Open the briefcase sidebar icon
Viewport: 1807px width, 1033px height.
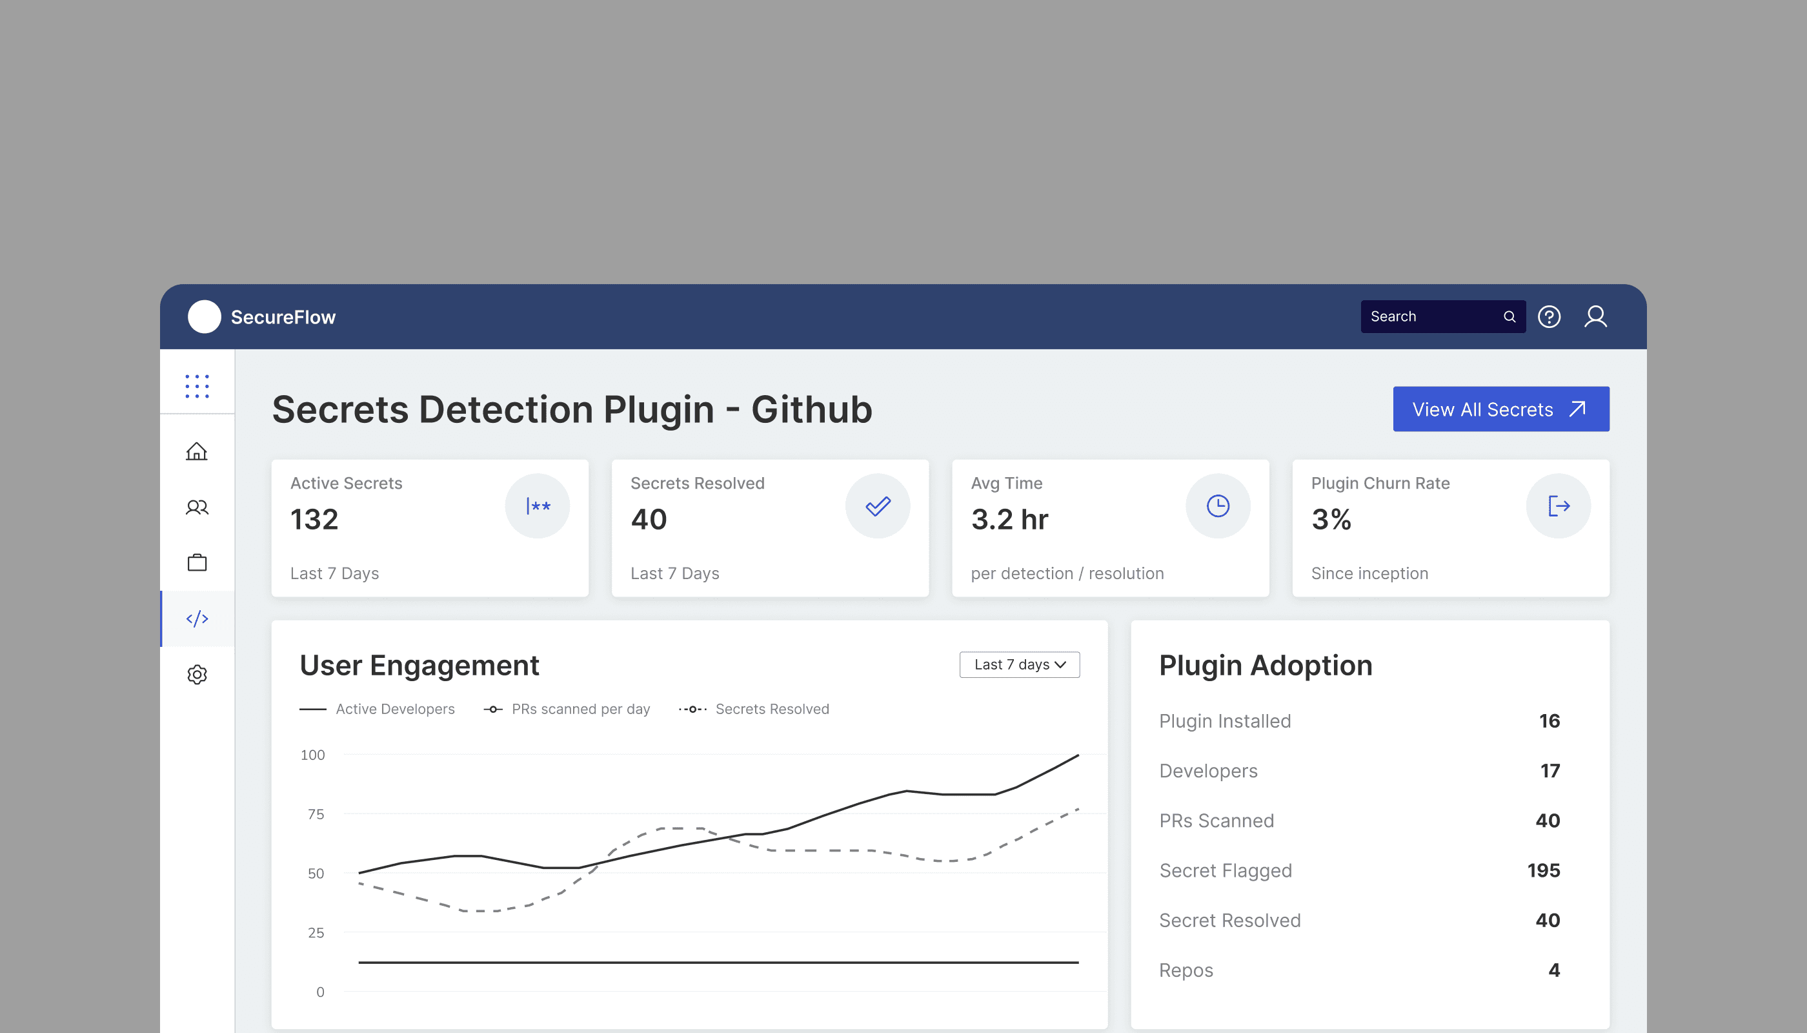[197, 562]
